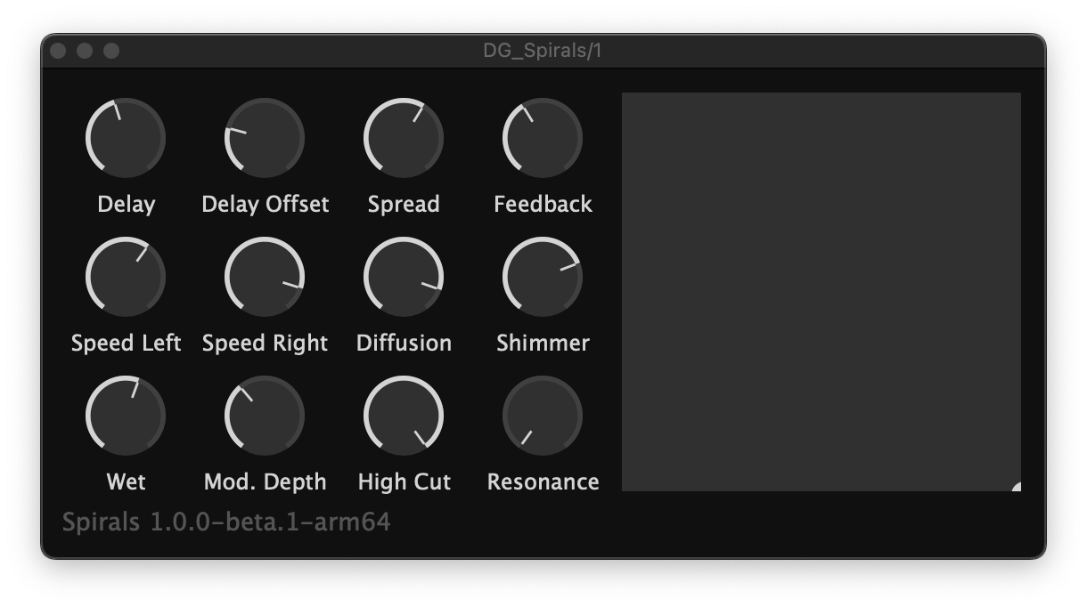Click the Delay knob
Image resolution: width=1087 pixels, height=607 pixels.
click(126, 138)
